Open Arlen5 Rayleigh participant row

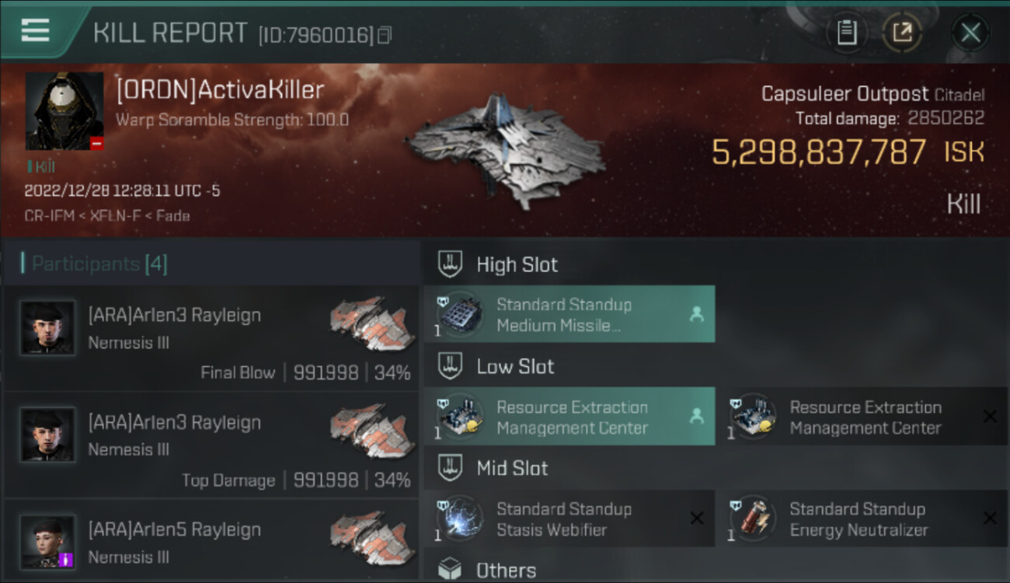coord(211,542)
